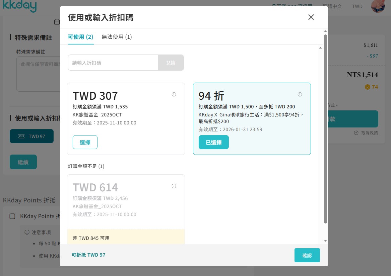Click the info icon on TWD 307 coupon
Screen dimensions: 391x276
point(174,94)
